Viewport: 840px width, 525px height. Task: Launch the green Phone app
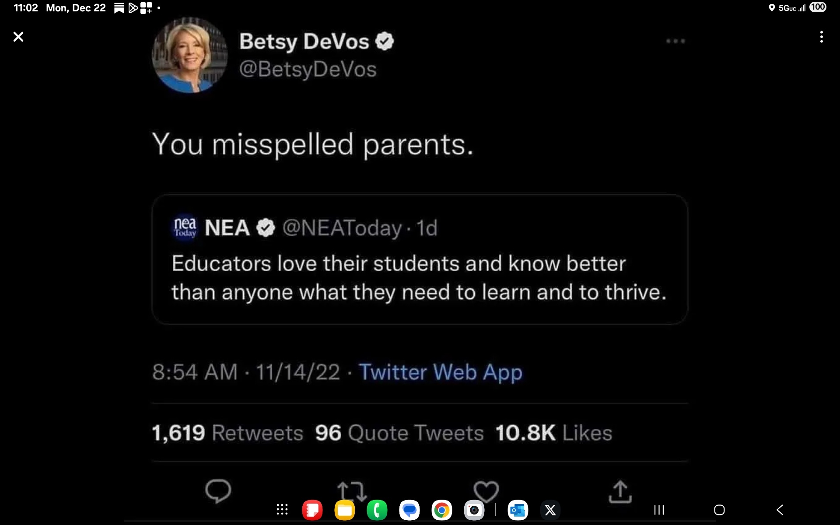tap(377, 510)
